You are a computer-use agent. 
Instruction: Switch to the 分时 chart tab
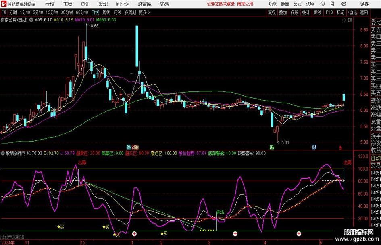(x=13, y=12)
